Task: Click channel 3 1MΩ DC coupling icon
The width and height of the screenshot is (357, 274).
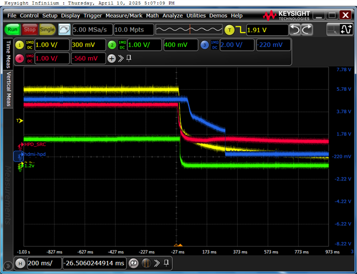Action: [x=214, y=45]
